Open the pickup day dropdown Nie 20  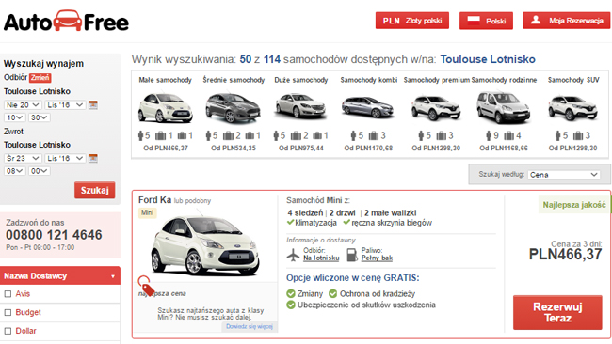[23, 104]
